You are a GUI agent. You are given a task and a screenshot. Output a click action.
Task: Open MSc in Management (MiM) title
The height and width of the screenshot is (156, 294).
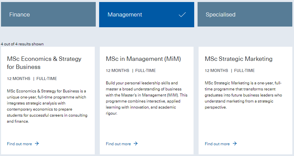143,59
